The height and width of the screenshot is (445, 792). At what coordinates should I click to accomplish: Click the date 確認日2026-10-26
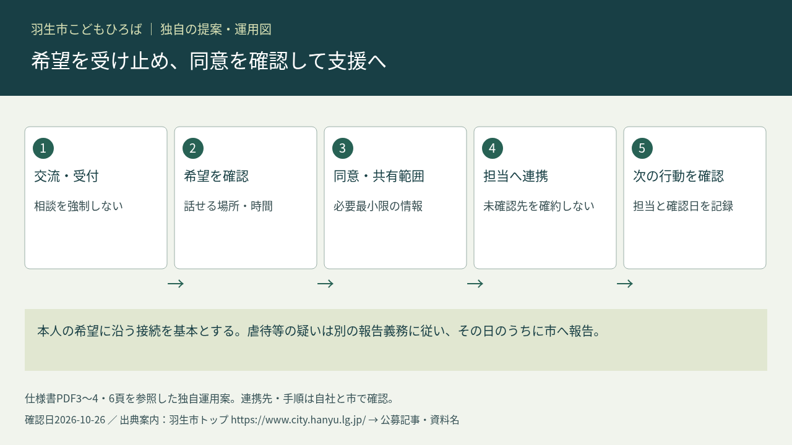tap(65, 420)
